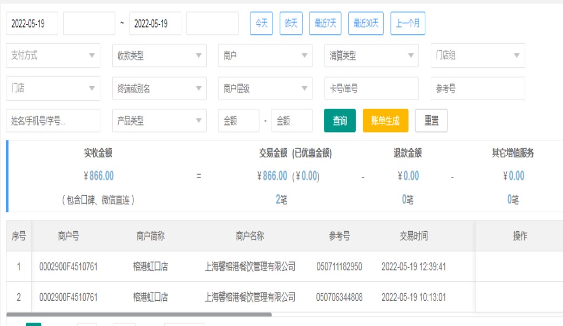Expand the 清算类型 dropdown

pyautogui.click(x=371, y=56)
